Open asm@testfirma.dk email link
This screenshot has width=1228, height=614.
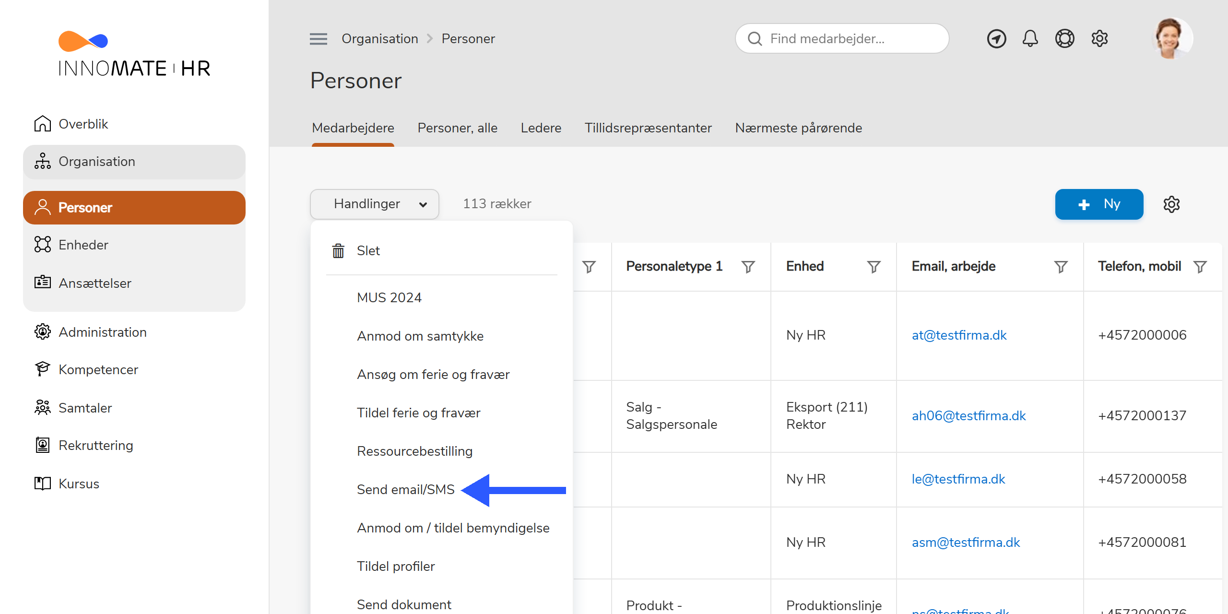pos(966,542)
